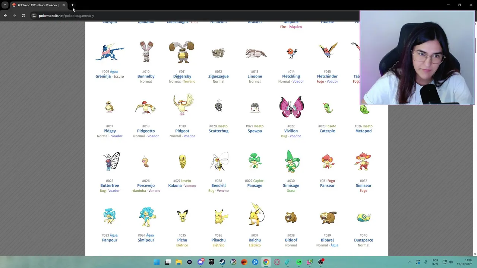Click the Vivillon butterfly sprite
This screenshot has height=268, width=477.
[291, 106]
